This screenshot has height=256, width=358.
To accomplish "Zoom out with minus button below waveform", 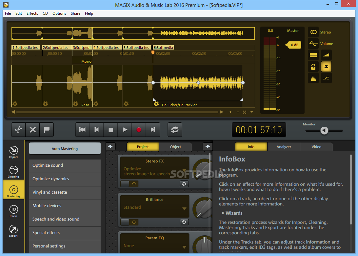I will click(x=238, y=112).
